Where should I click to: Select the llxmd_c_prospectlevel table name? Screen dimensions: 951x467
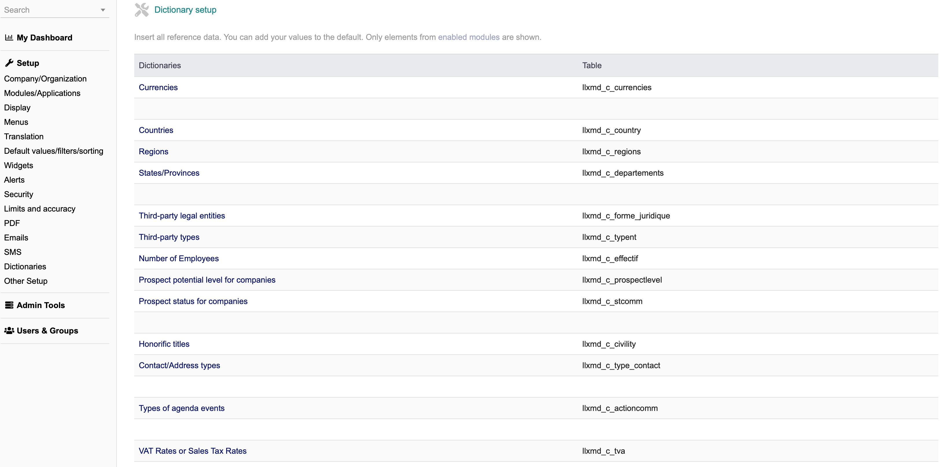click(x=622, y=280)
